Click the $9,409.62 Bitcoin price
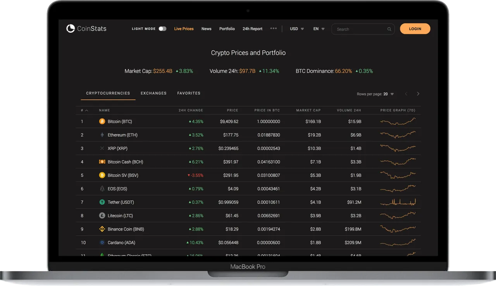496x286 pixels. tap(229, 122)
